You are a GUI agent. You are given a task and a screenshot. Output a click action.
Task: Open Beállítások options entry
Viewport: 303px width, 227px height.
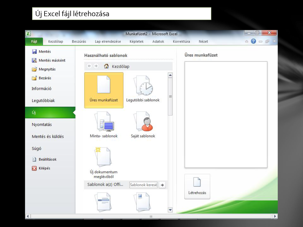[44, 160]
